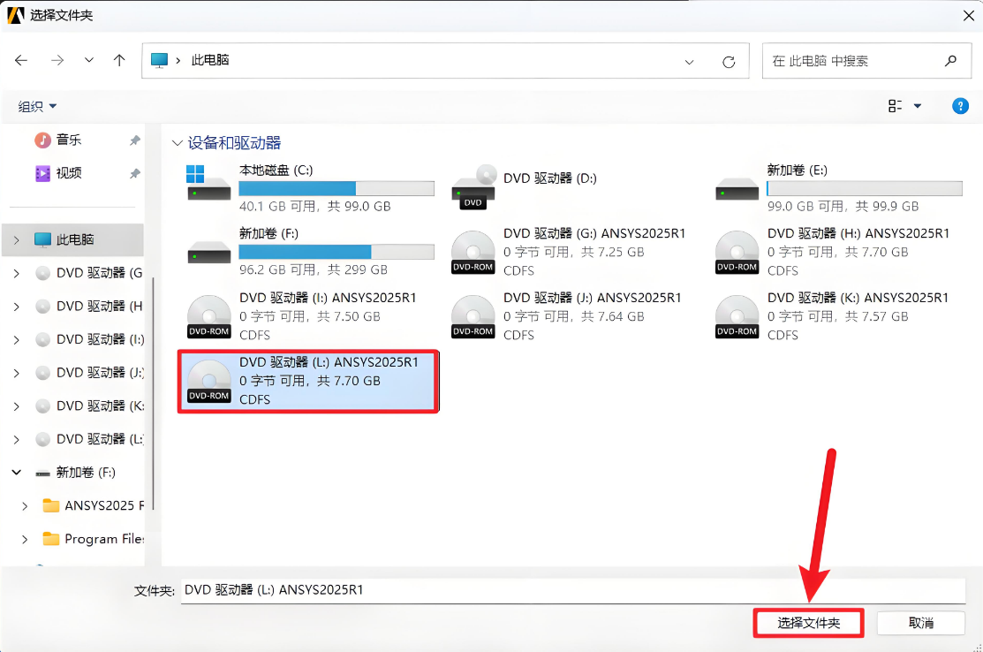Change the view layout icon
983x652 pixels.
[895, 106]
